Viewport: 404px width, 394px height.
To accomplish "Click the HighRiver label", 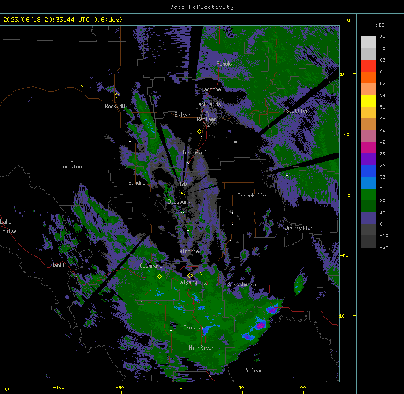I will point(202,348).
